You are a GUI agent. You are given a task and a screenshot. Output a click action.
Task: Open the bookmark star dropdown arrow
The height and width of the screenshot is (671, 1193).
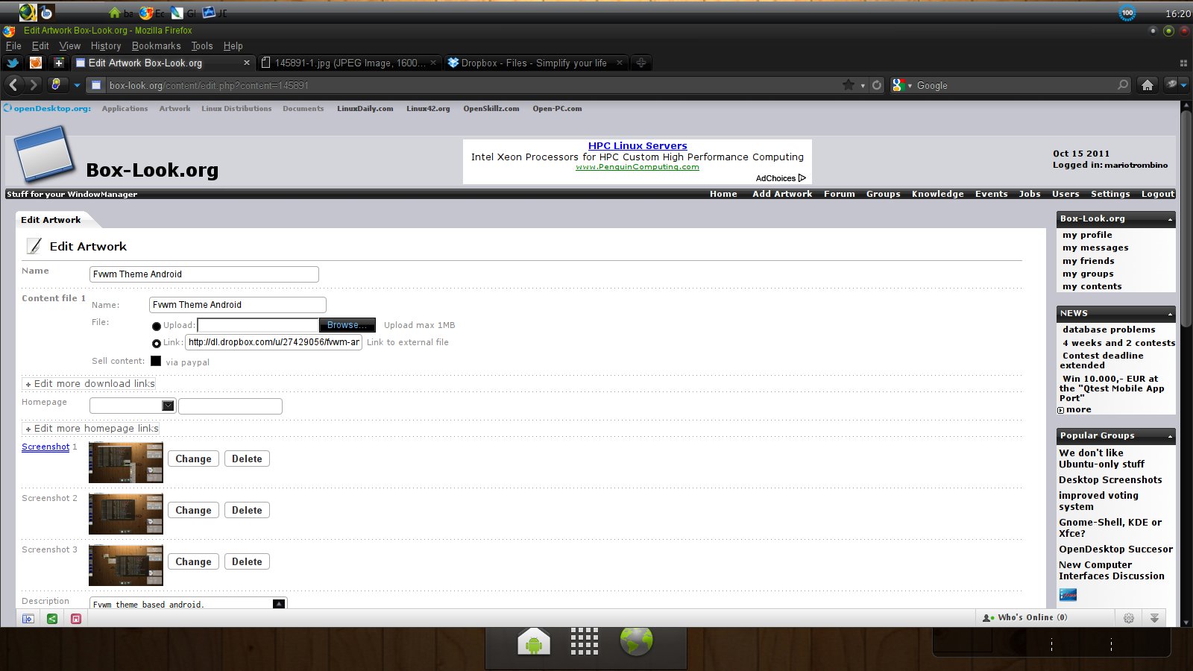click(x=863, y=86)
